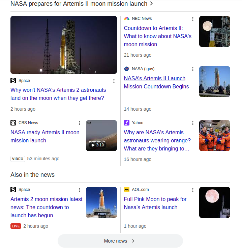Open three-dot menu for Space latest news article
242x251 pixels.
80,190
